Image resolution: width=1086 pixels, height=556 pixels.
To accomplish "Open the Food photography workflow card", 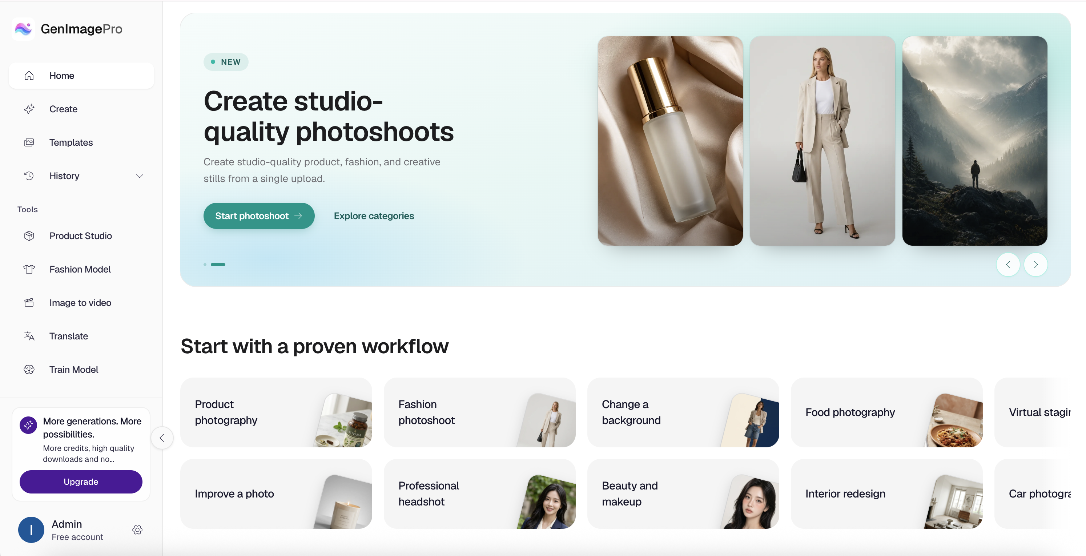I will tap(887, 412).
